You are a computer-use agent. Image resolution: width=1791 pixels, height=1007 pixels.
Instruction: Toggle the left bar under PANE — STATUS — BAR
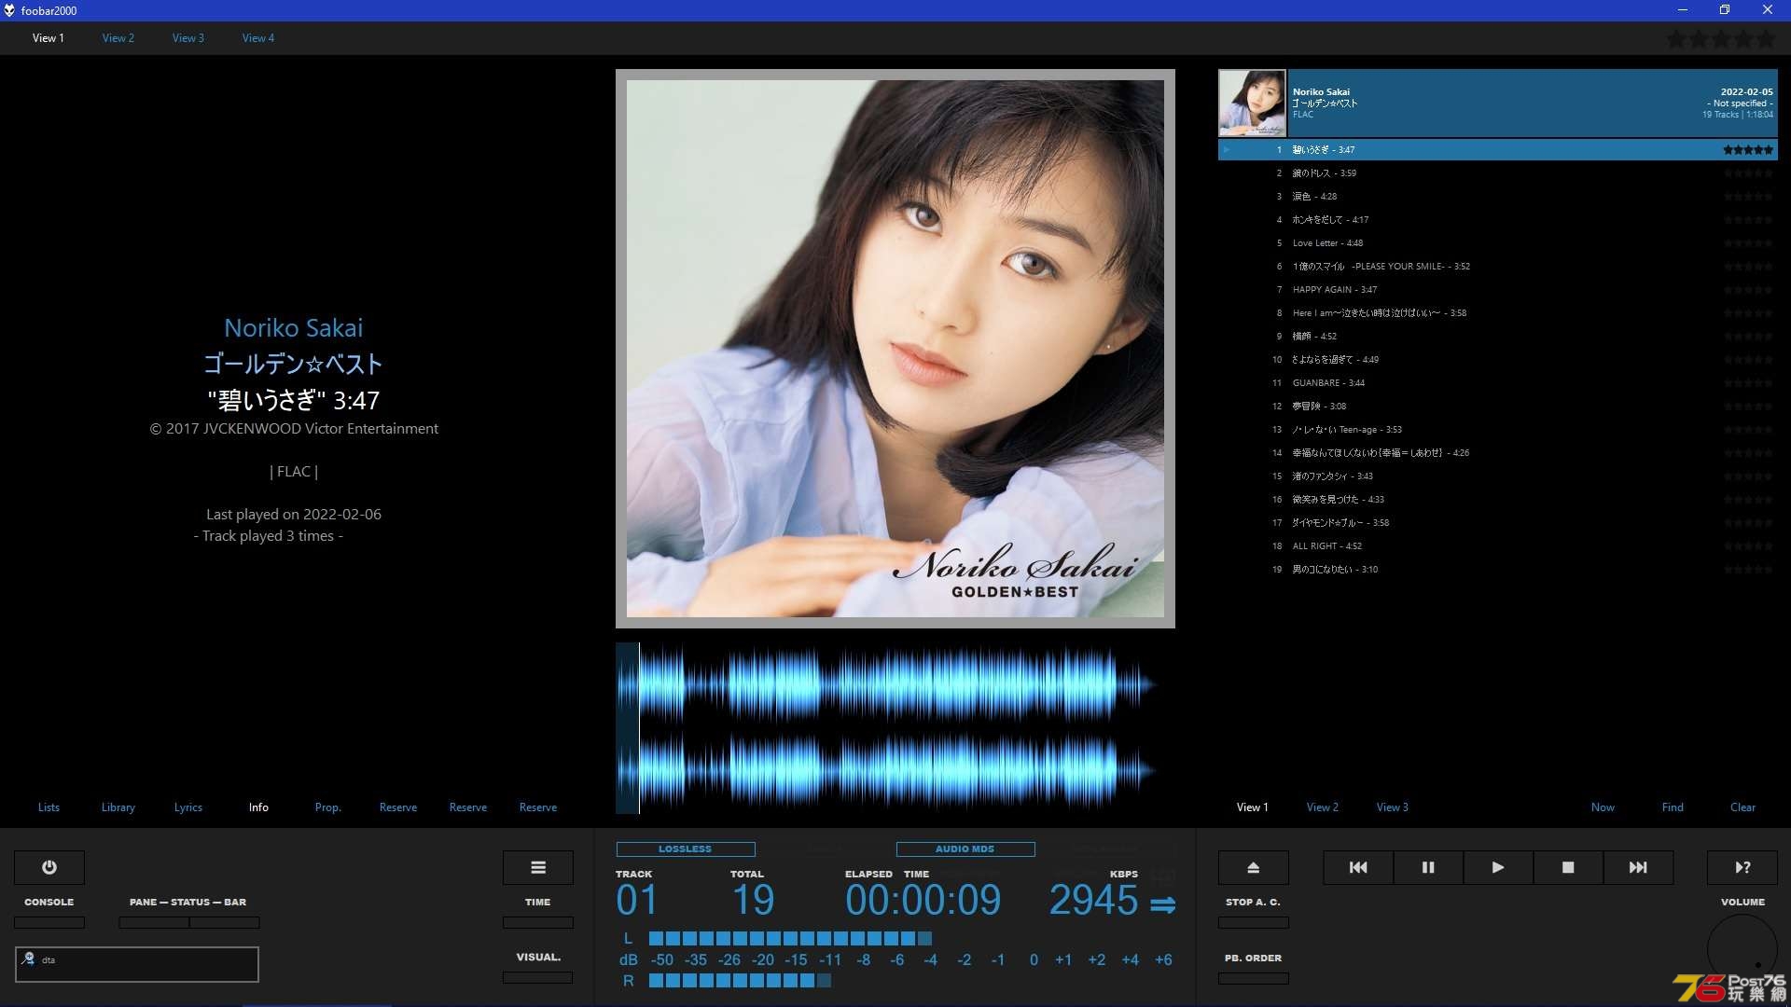(154, 922)
